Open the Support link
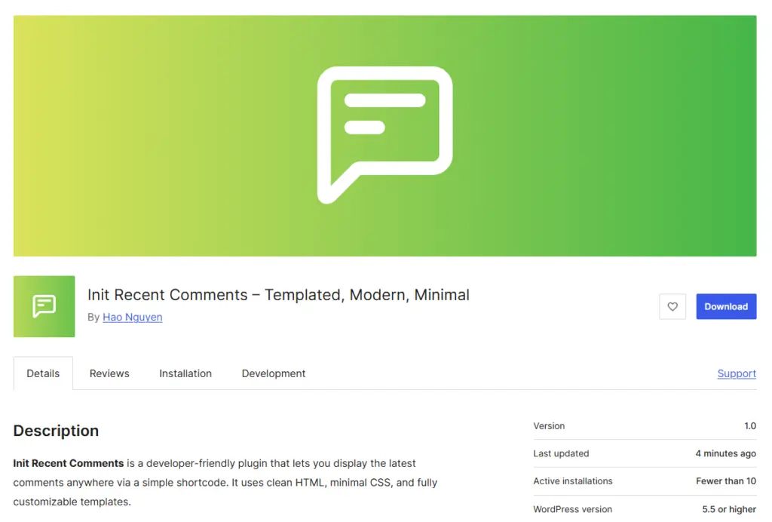The height and width of the screenshot is (522, 772). point(737,373)
